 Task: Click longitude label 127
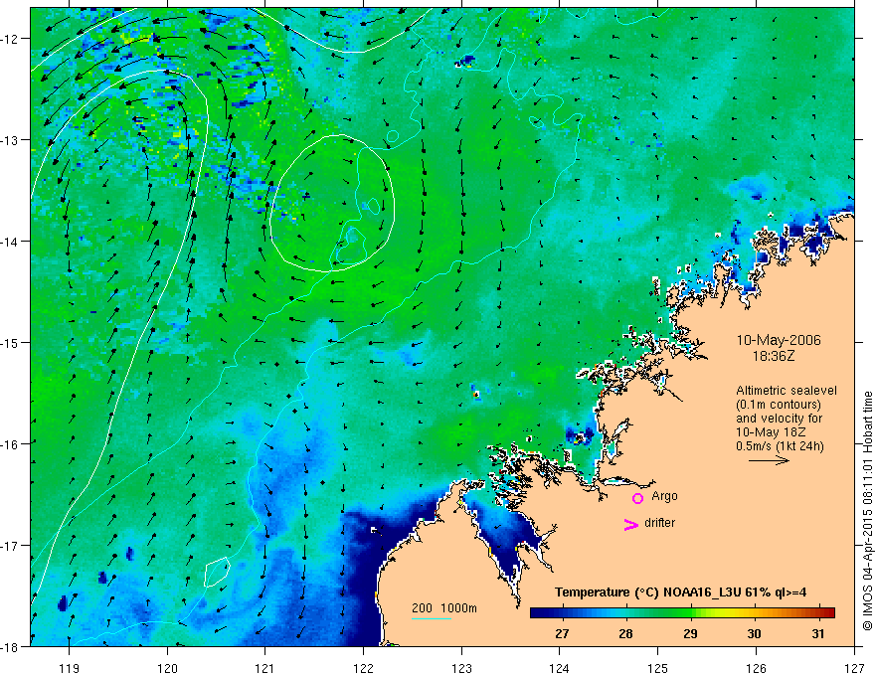tap(854, 668)
